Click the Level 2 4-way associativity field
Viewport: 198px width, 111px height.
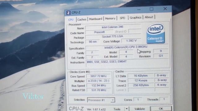161,85
